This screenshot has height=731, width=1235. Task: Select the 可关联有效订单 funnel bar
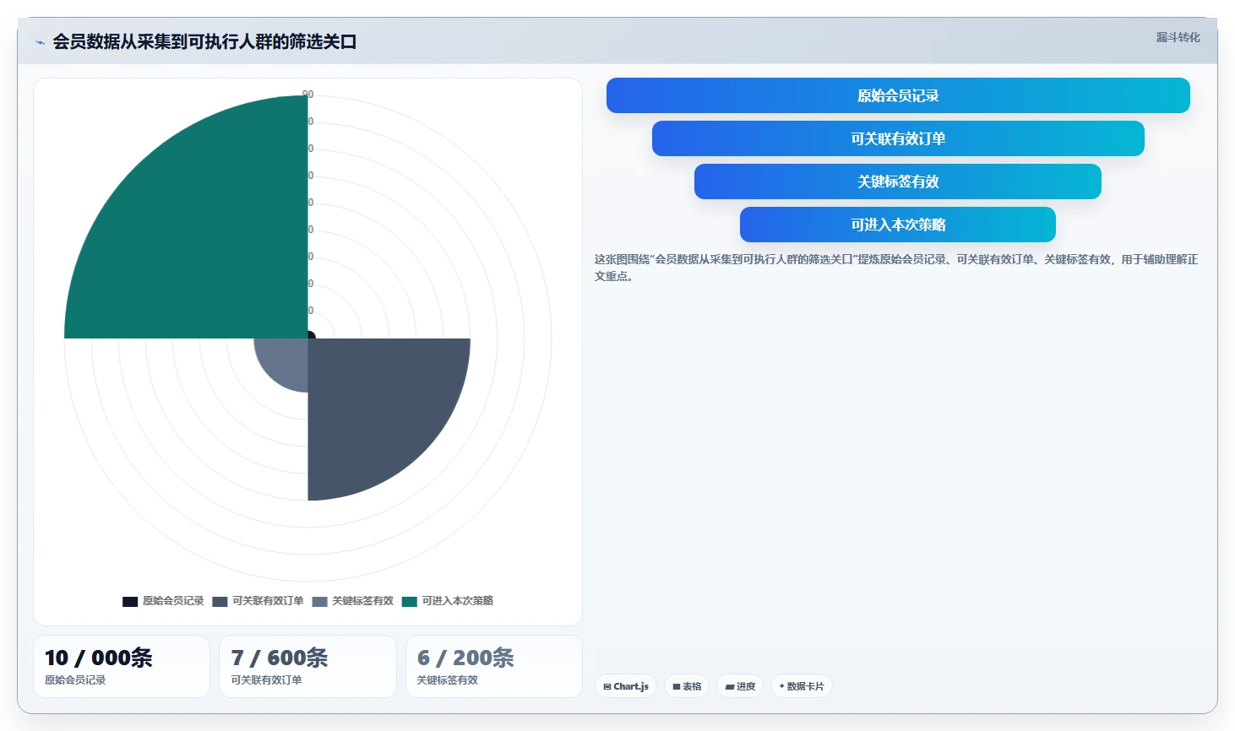click(898, 138)
